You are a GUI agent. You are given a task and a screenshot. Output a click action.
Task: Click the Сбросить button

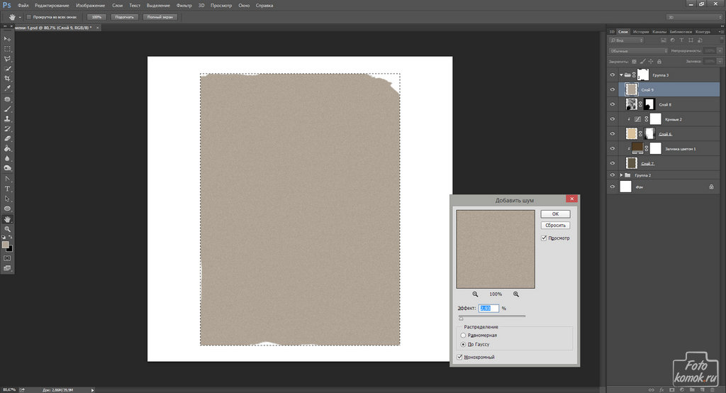(555, 225)
